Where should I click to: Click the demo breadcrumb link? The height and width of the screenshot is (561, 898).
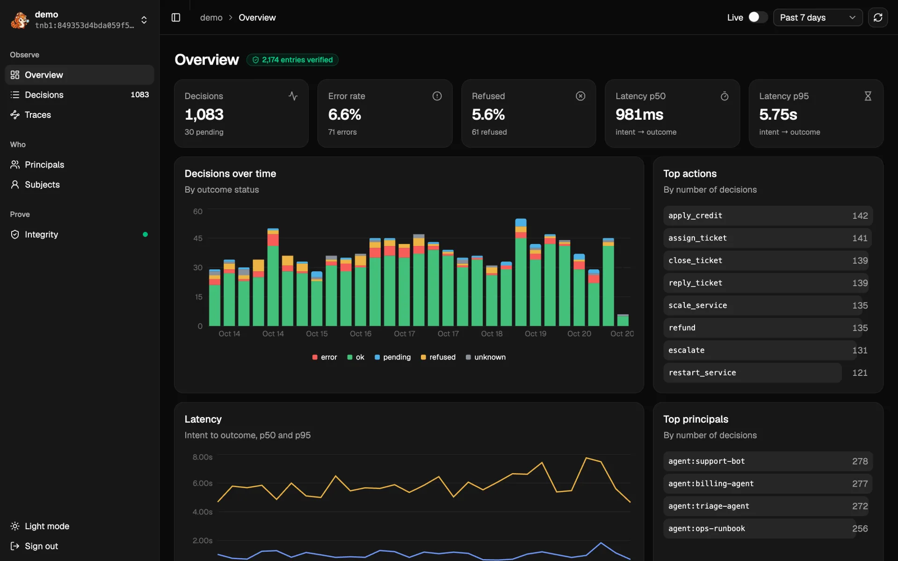(x=211, y=17)
